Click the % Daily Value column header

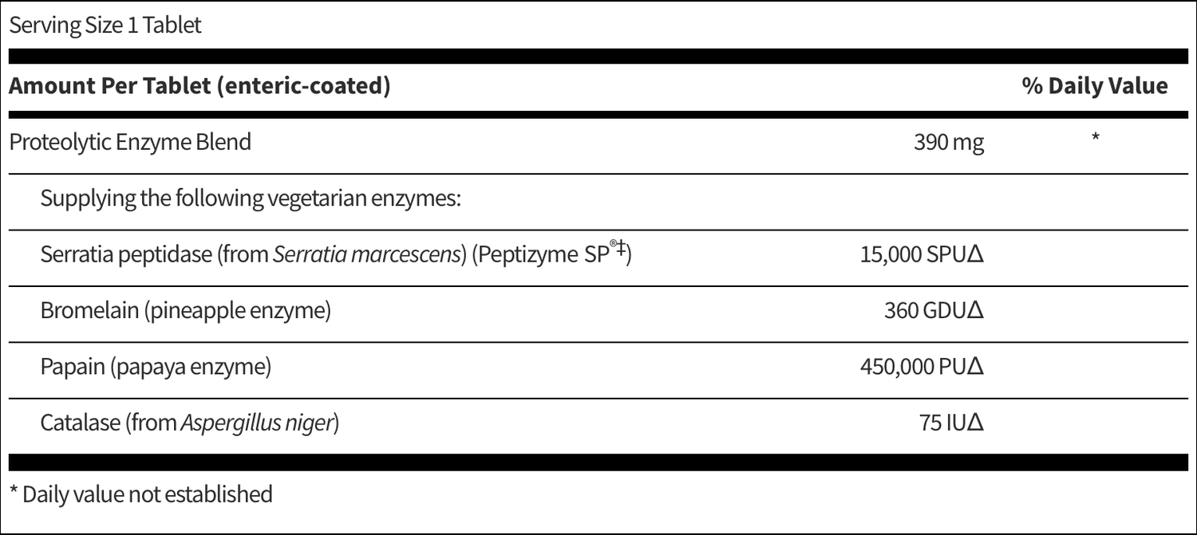coord(1094,86)
